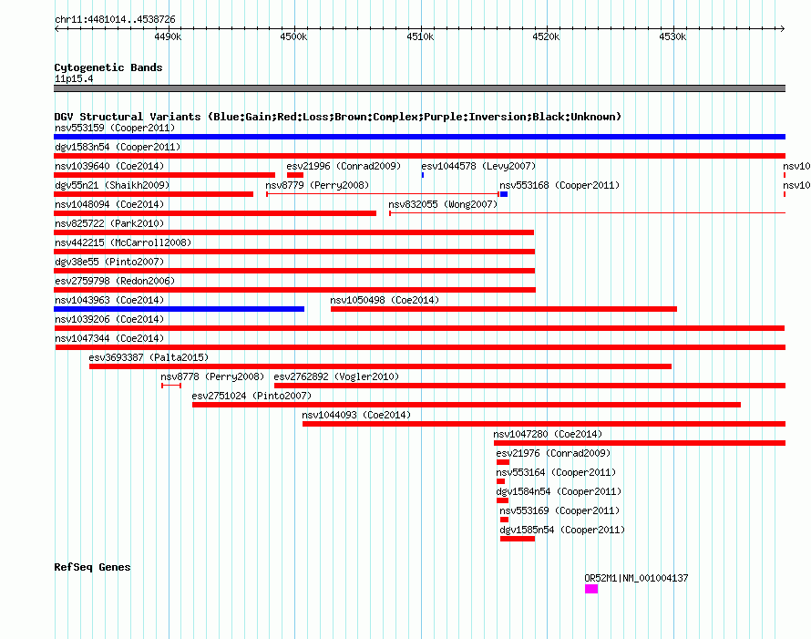The width and height of the screenshot is (811, 639).
Task: Click the nsv553164 (Cooper2011) label
Action: [x=556, y=472]
